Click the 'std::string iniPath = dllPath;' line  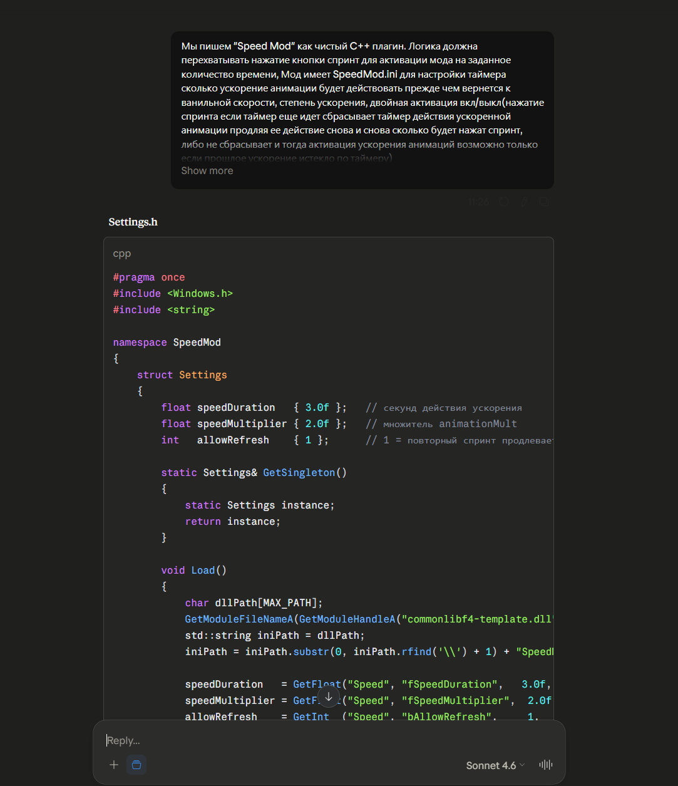275,636
